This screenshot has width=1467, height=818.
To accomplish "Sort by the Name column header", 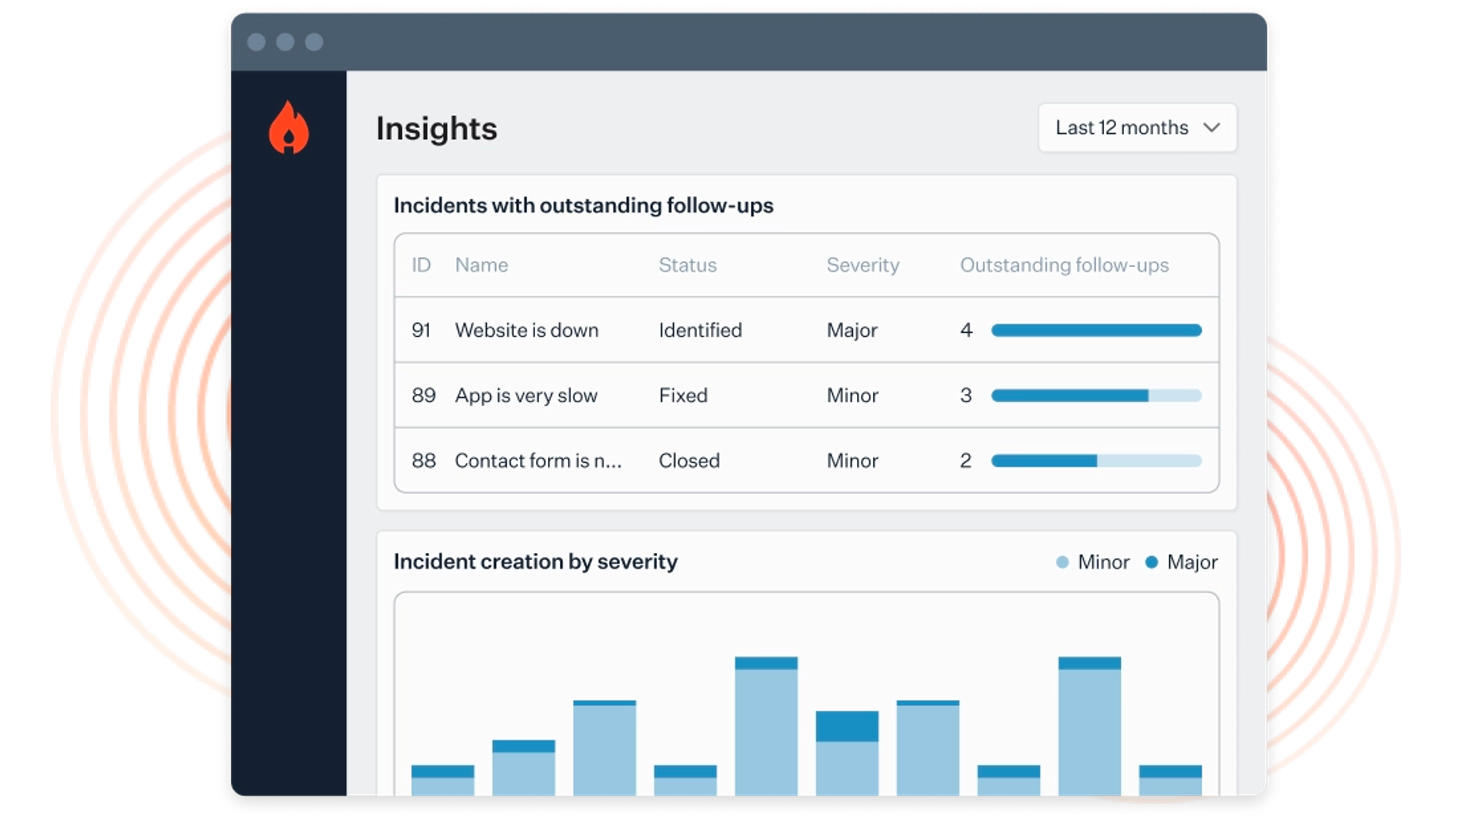I will point(481,265).
